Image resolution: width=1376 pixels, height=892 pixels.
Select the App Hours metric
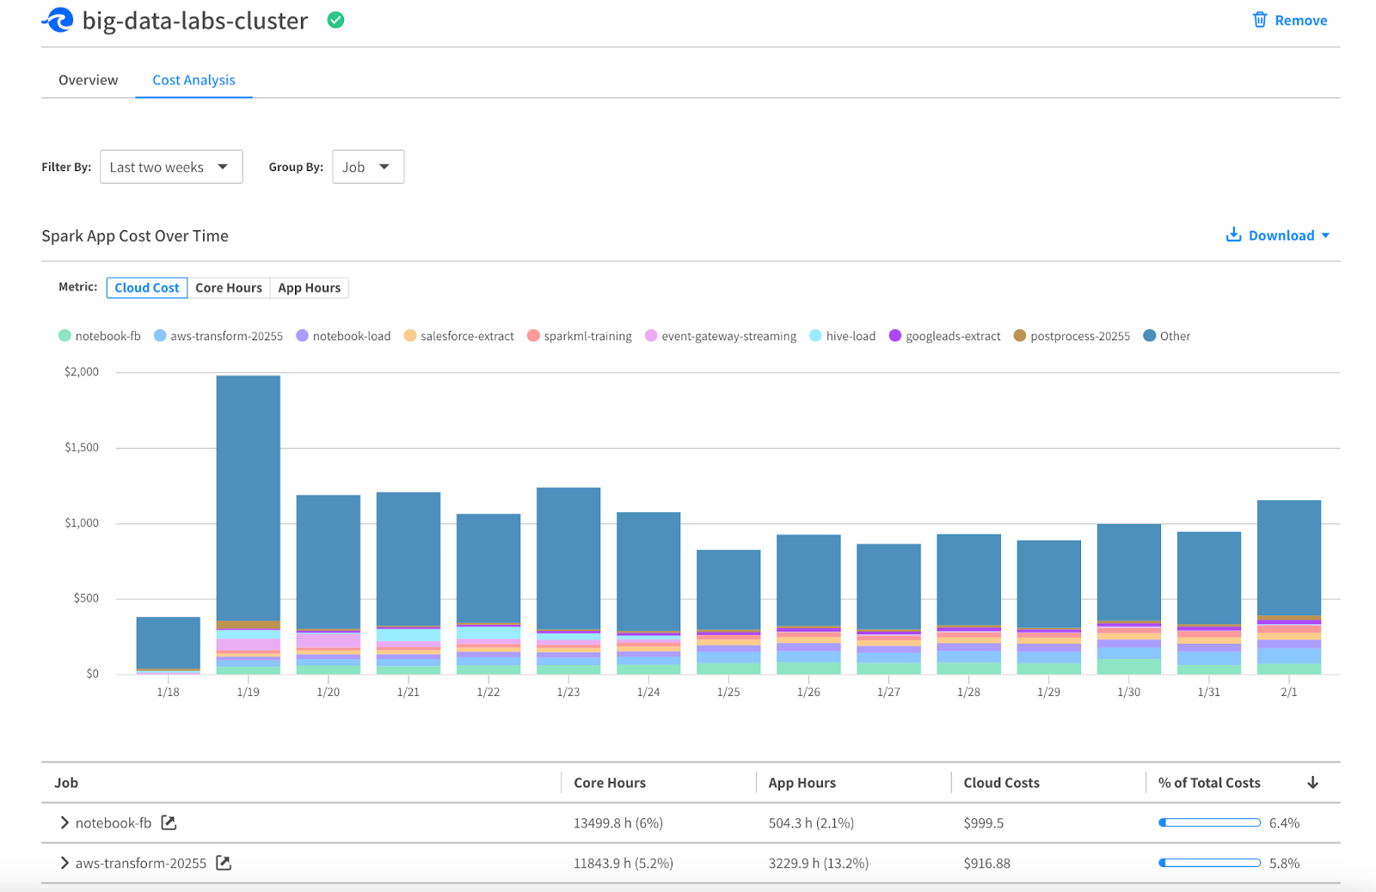click(x=310, y=288)
